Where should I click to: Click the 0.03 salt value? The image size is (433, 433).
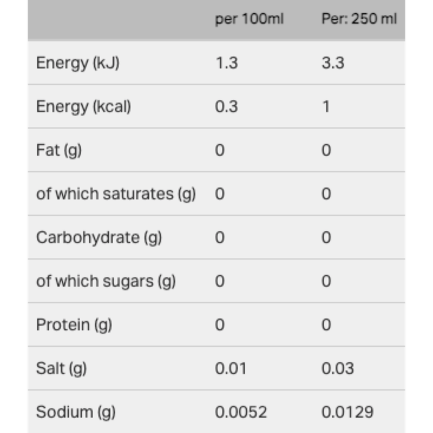[338, 368]
